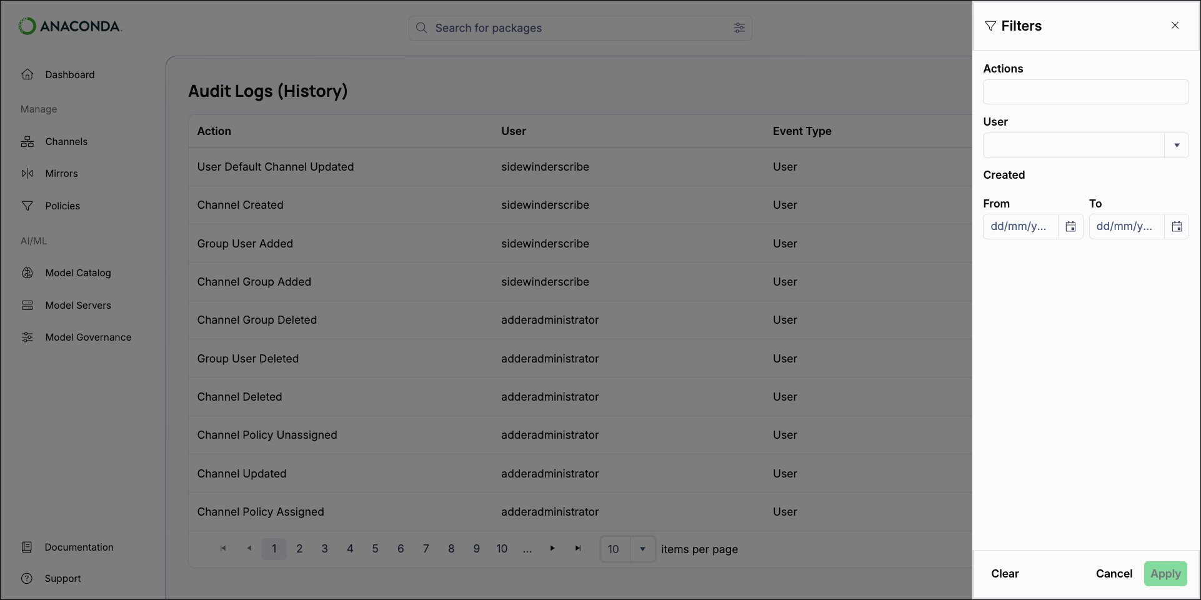Screen dimensions: 1201x600
Task: Open the calendar picker for the To date
Action: click(1177, 226)
